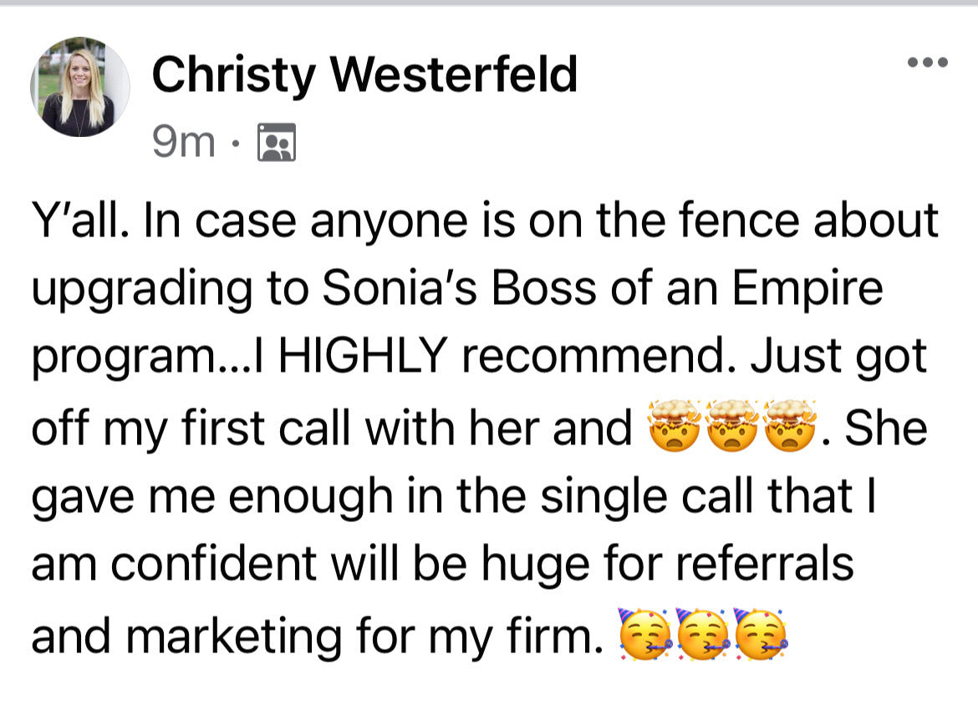Open the three-dot post options menu

[930, 62]
